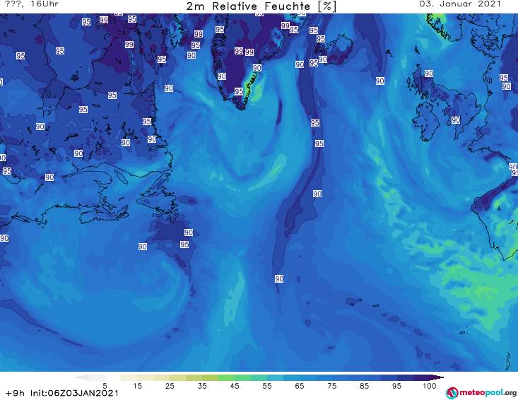Click the meteopool.org logo
The height and width of the screenshot is (400, 518).
tap(481, 393)
